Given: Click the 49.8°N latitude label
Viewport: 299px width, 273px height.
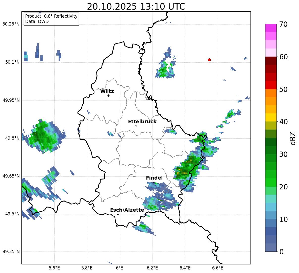Looking at the screenshot, I should 12,138.
